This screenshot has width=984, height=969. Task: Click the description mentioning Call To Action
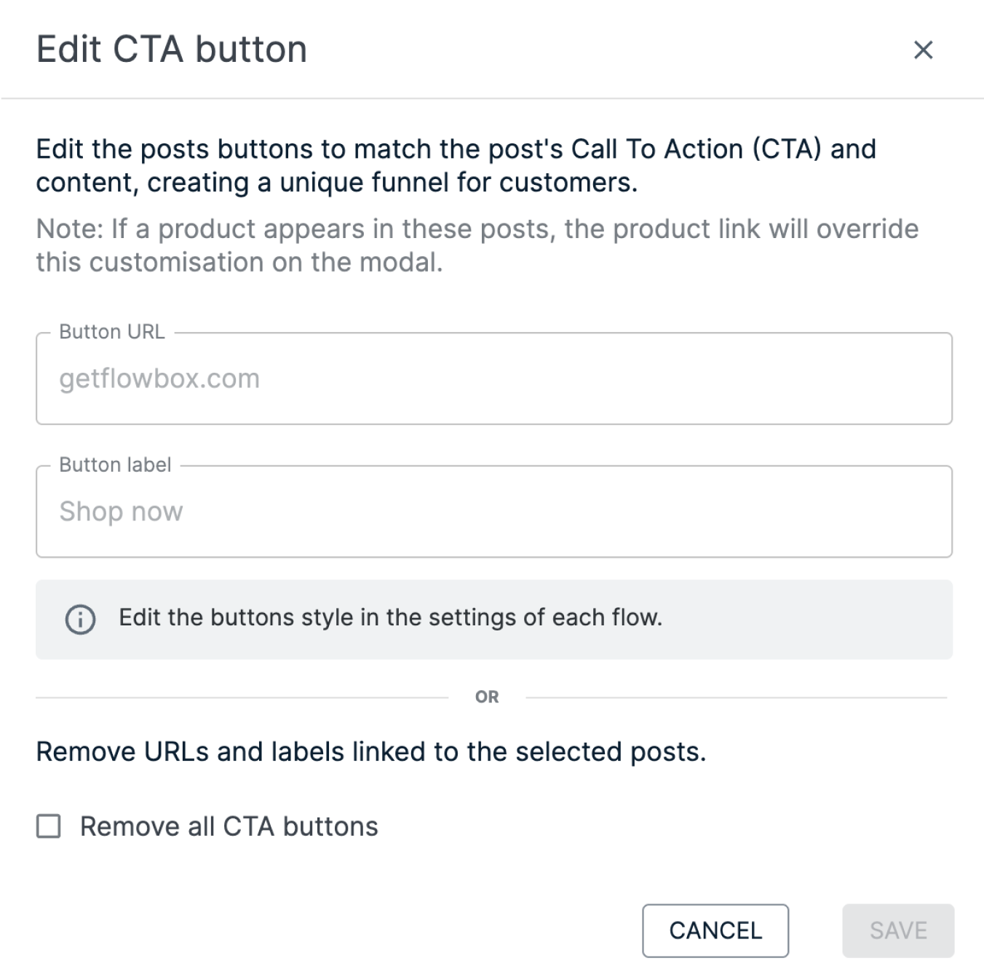click(x=456, y=165)
